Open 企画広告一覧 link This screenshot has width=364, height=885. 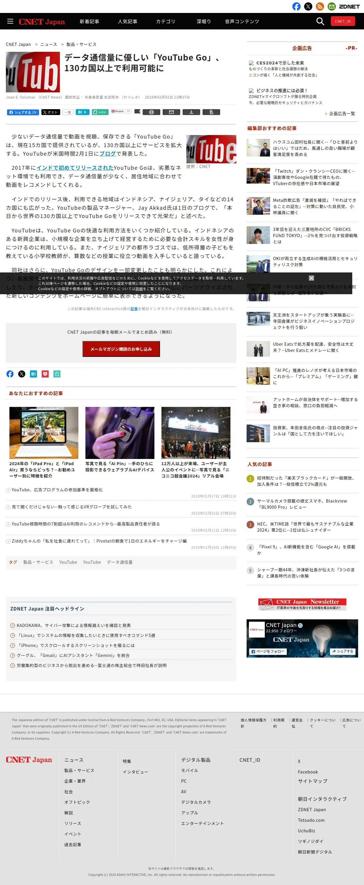pos(342,114)
